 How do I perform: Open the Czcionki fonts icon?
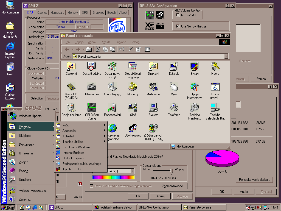(x=71, y=66)
